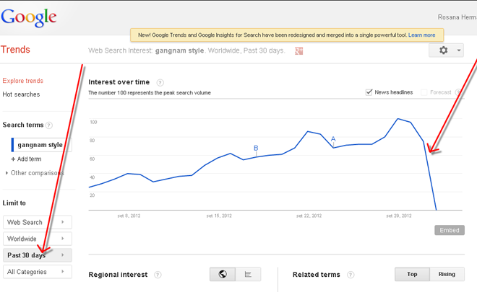The image size is (477, 292).
Task: Select the Top related terms tab
Action: [412, 274]
